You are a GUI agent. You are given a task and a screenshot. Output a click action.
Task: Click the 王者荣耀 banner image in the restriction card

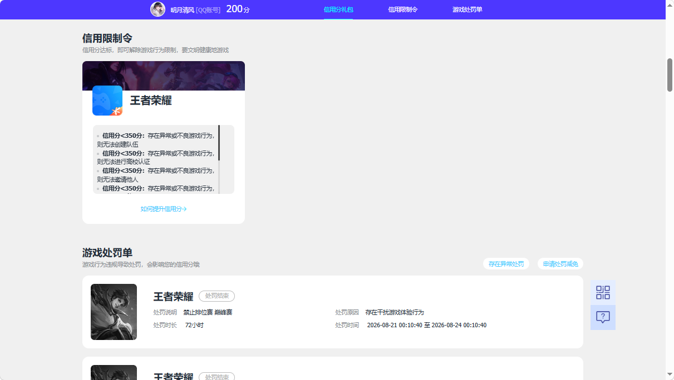pos(164,76)
